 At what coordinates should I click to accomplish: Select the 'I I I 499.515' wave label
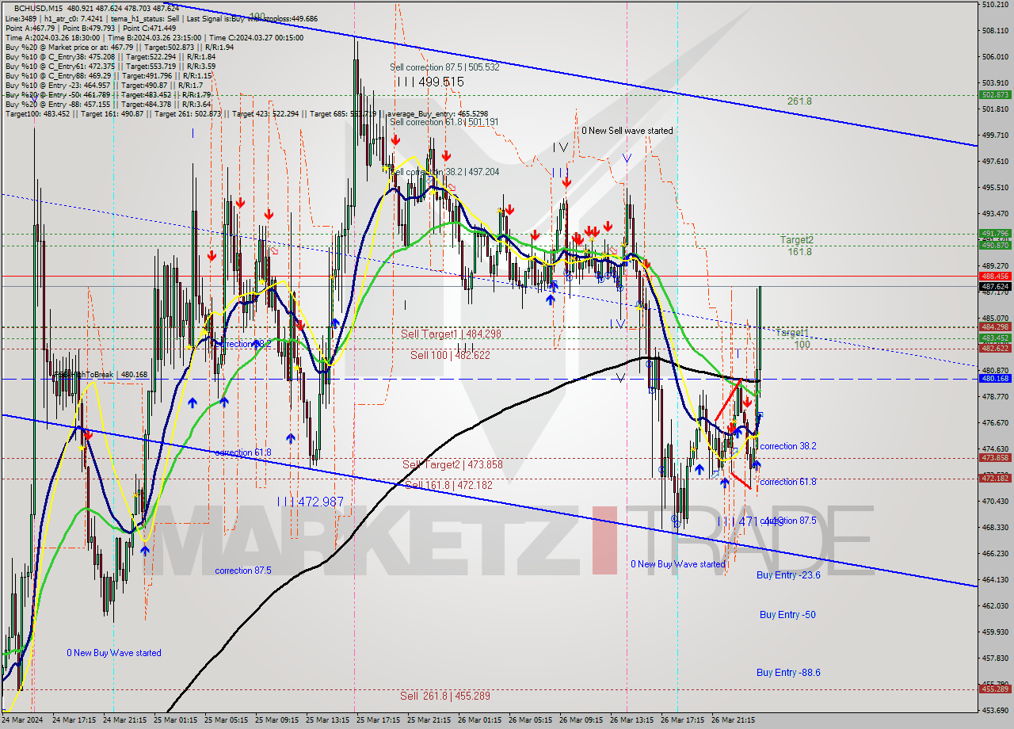430,82
